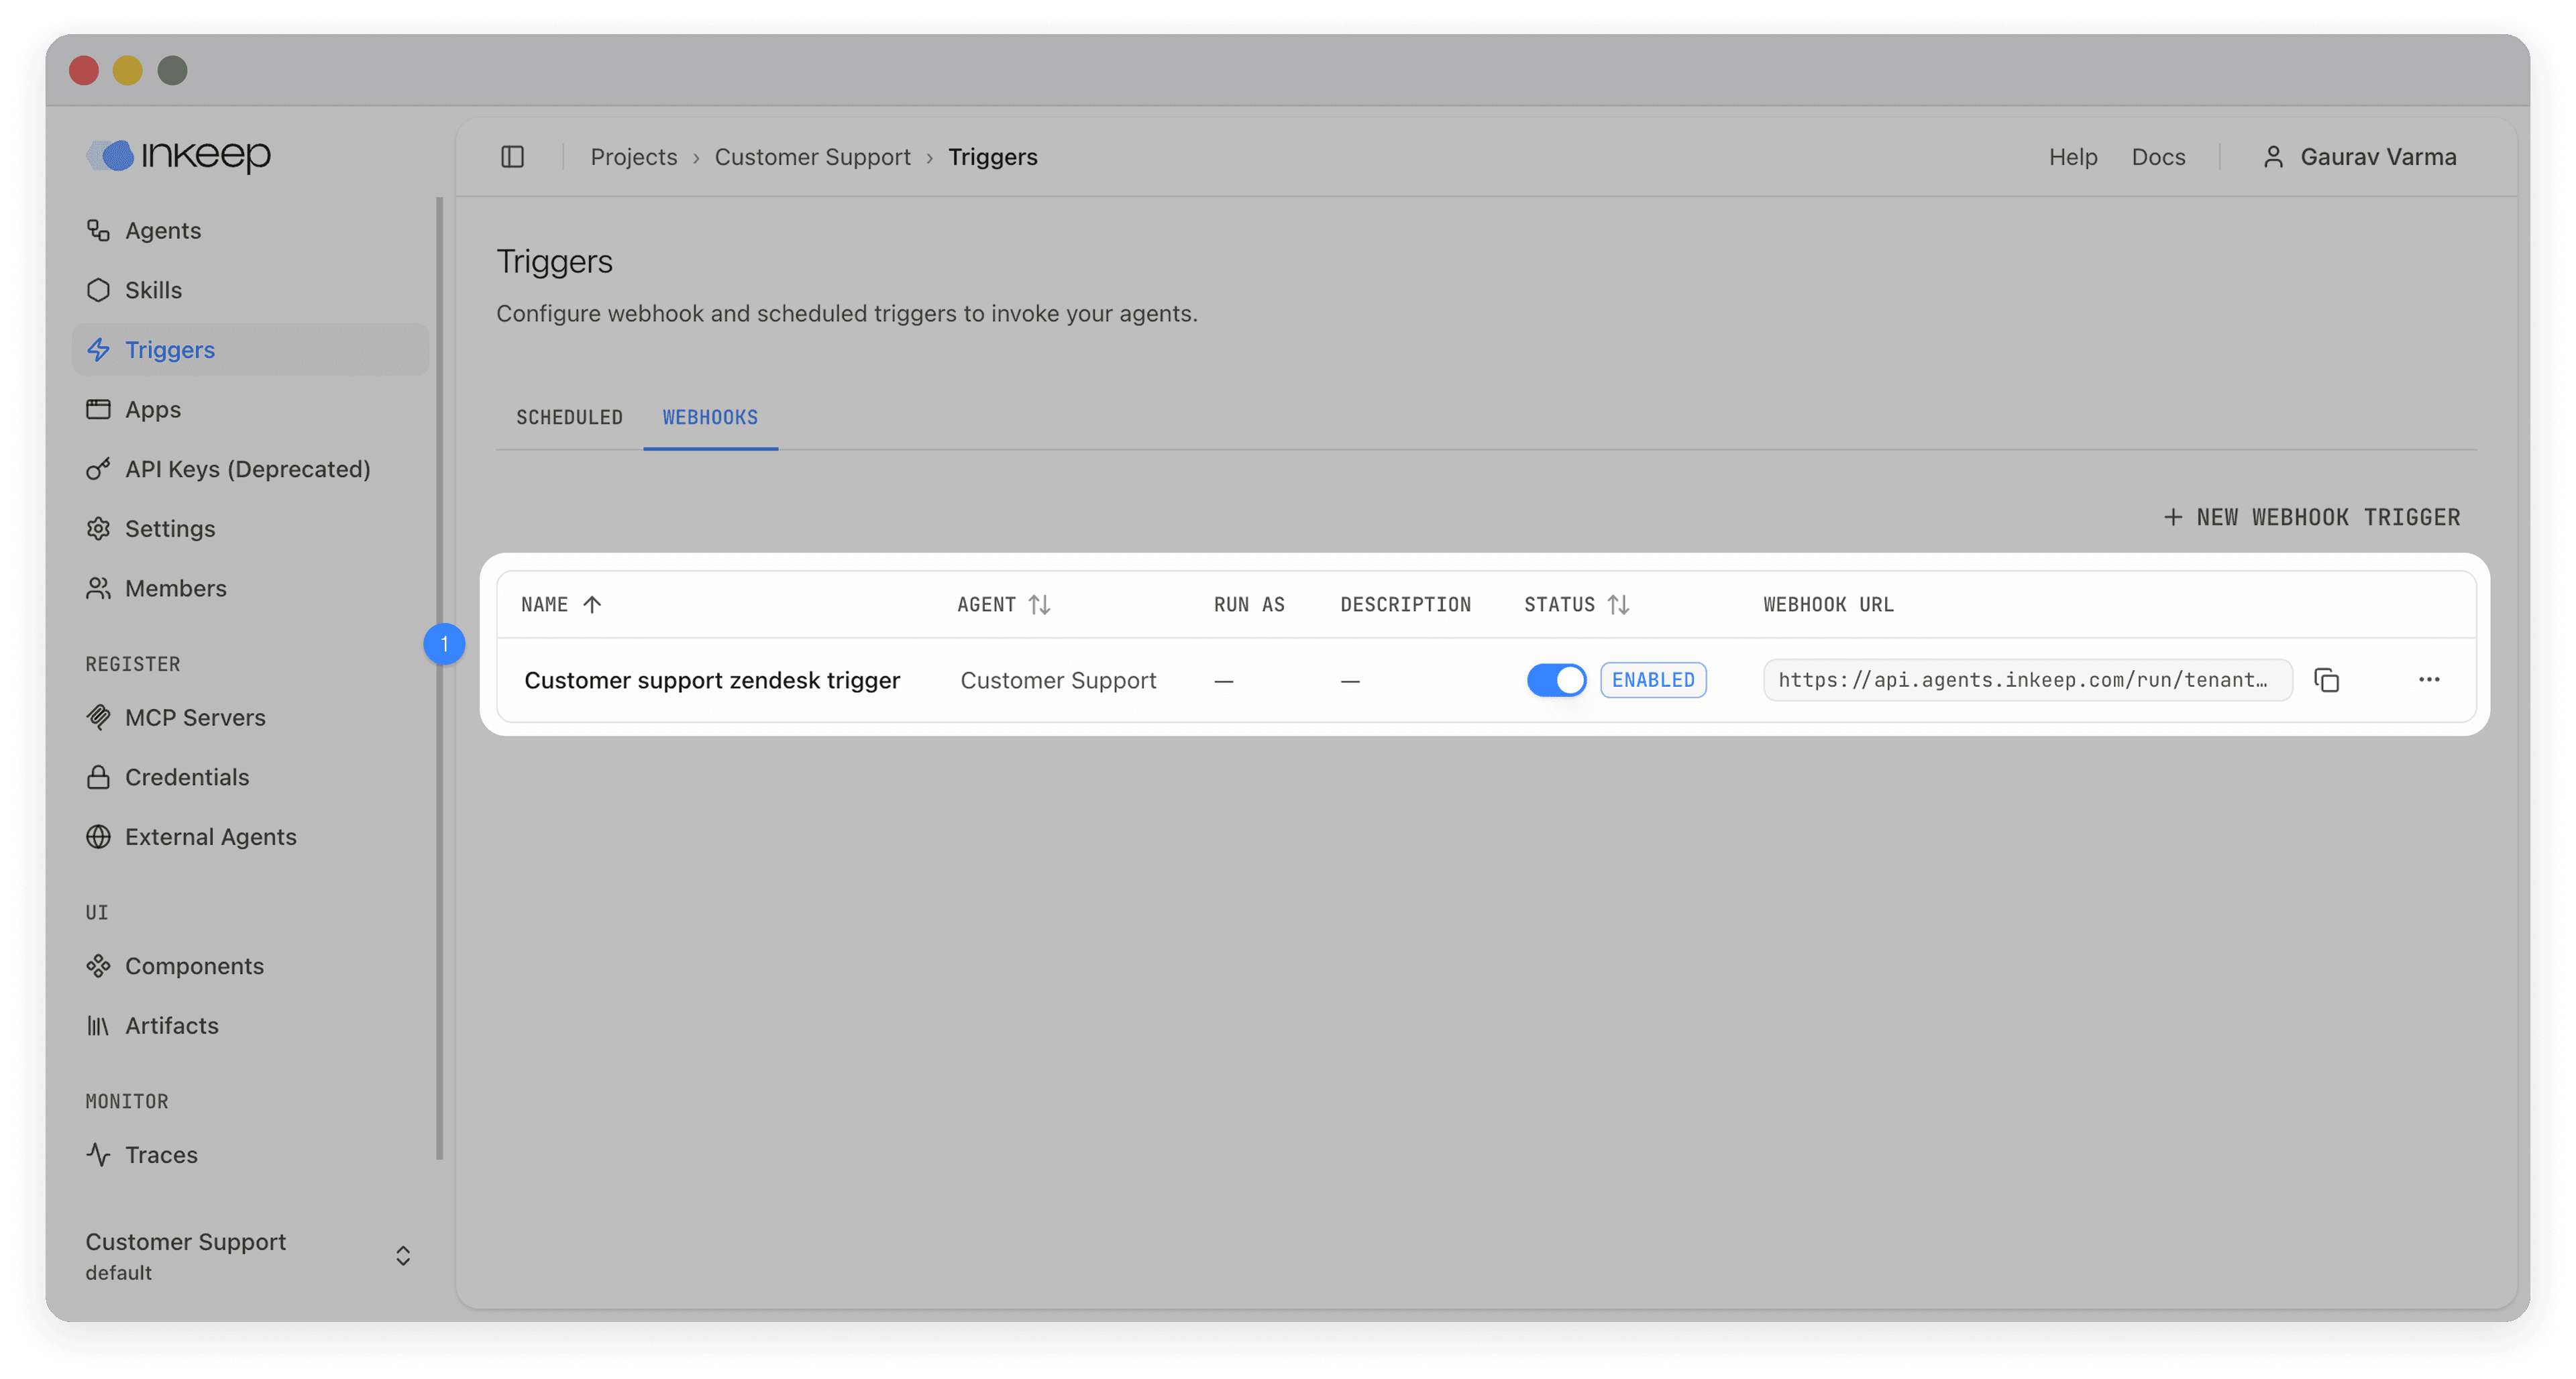Screen dimensions: 2576x1379
Task: View Traces under Monitor
Action: [161, 1154]
